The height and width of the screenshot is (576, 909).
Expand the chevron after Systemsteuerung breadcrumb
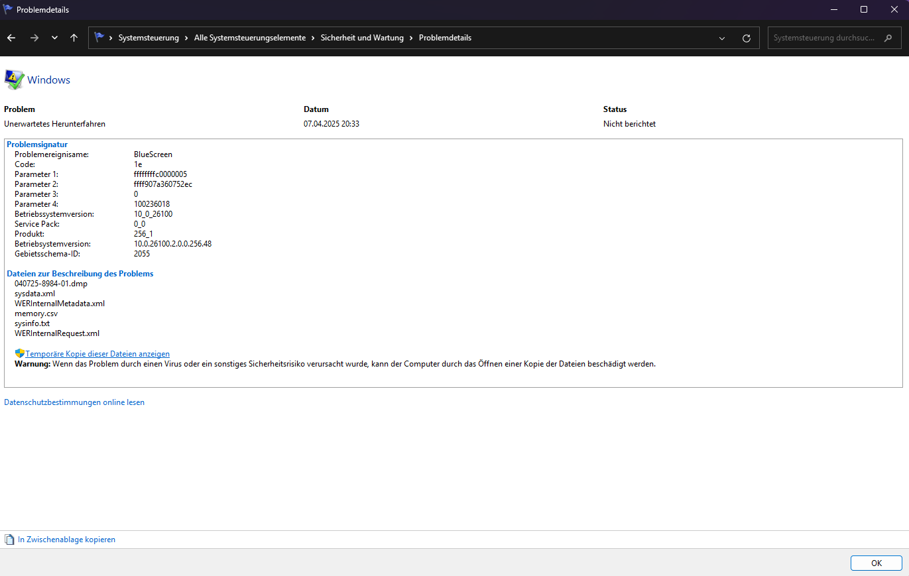187,38
